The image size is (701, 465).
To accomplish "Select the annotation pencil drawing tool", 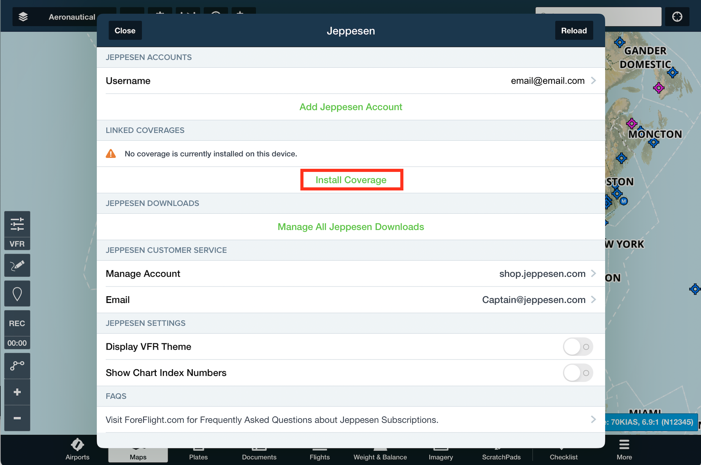I will point(17,266).
